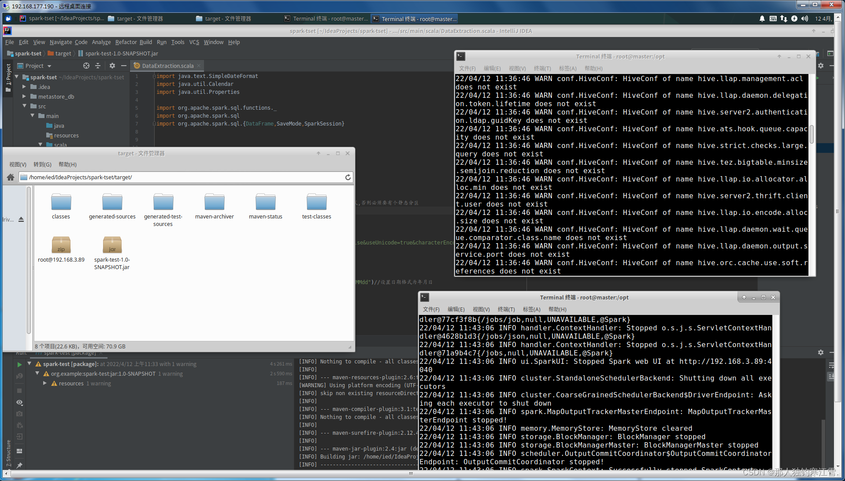Toggle the Z: Structure side tool tab

click(x=8, y=453)
